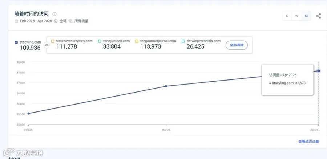327x159 pixels.
Task: Click the info icon beside the chart title
Action: pyautogui.click(x=54, y=14)
